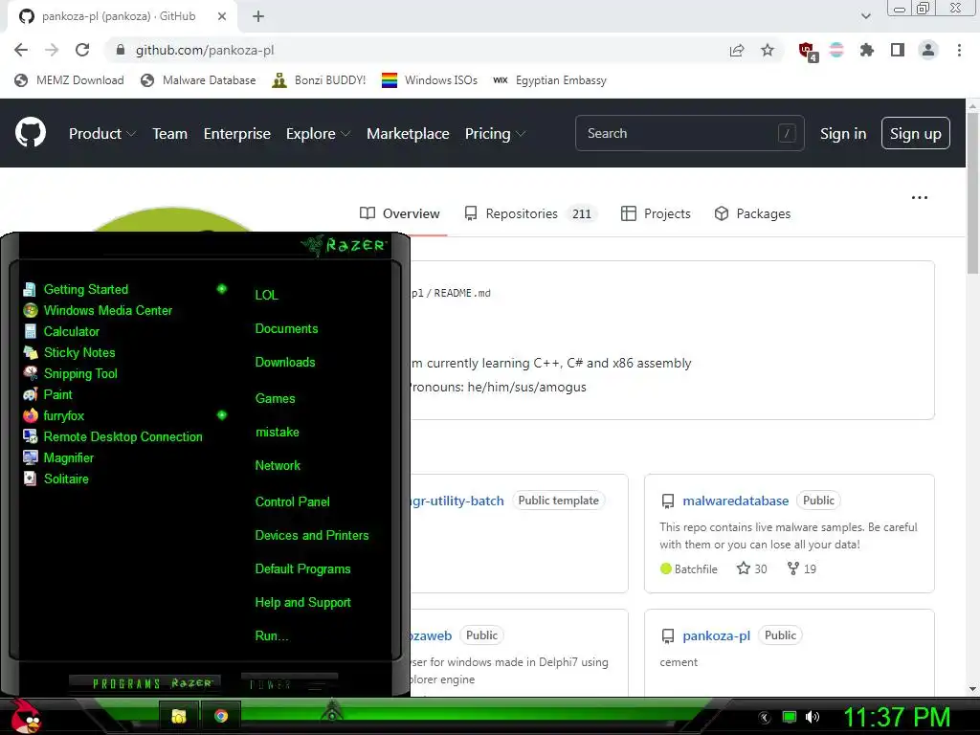Switch to the Packages tab

[x=752, y=213]
